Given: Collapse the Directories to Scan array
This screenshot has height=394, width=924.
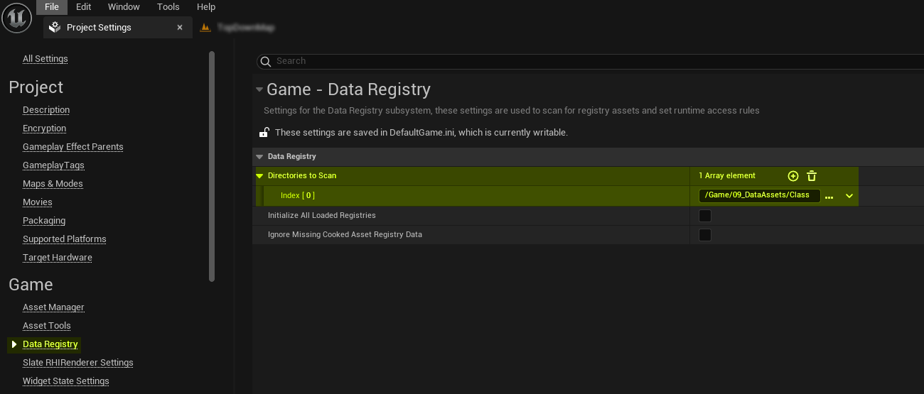Looking at the screenshot, I should pyautogui.click(x=259, y=176).
